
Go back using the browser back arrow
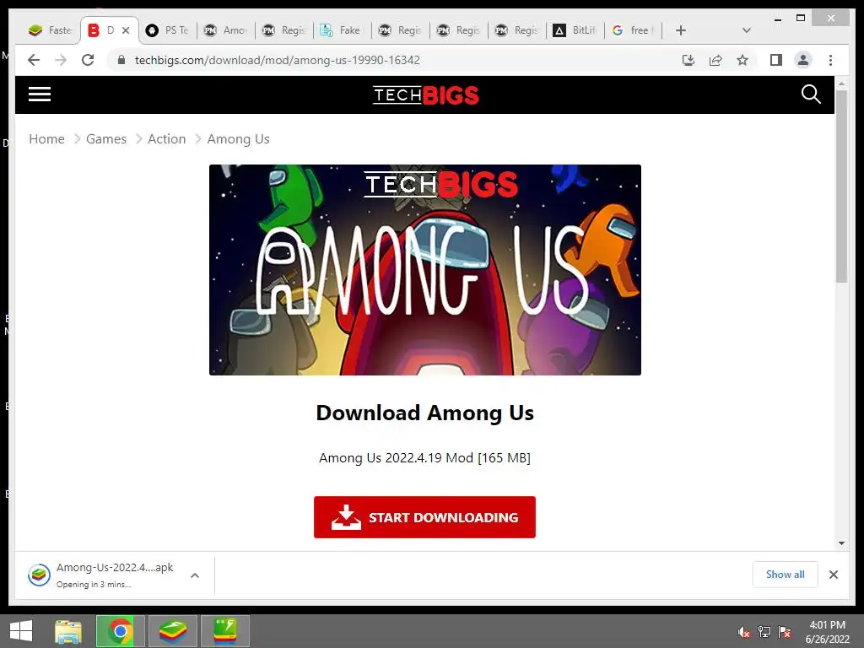coord(34,60)
